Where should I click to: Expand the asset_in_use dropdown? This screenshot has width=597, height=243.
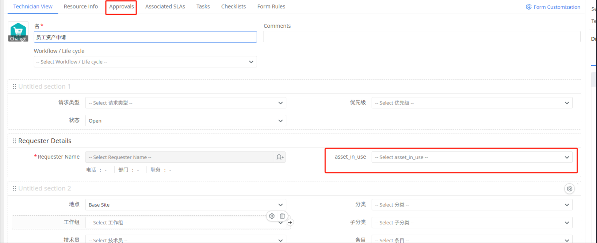pyautogui.click(x=472, y=157)
